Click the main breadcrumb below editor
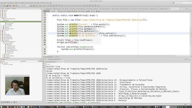 tap(57, 57)
